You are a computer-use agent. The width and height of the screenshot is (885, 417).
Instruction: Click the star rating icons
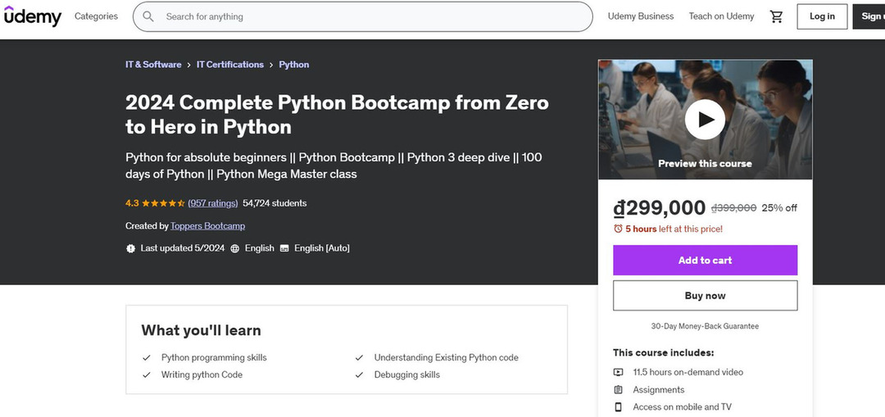(163, 203)
